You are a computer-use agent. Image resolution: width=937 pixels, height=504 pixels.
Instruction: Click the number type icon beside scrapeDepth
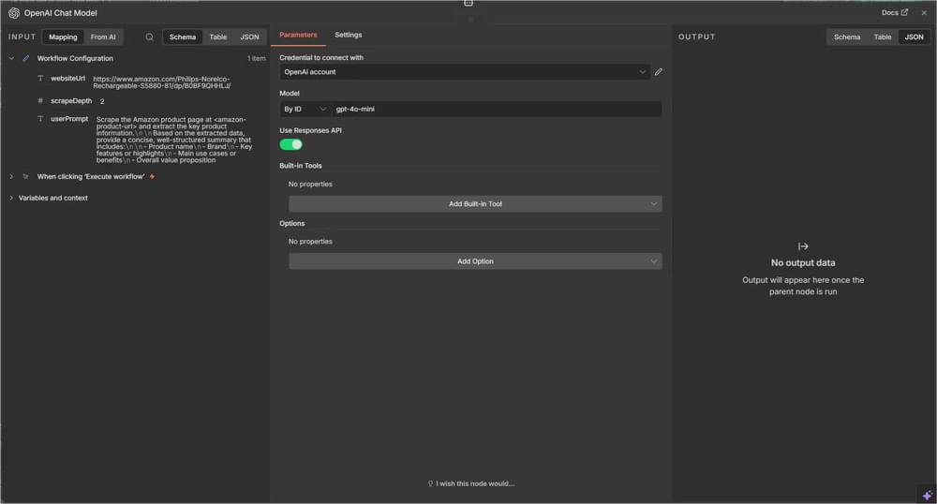pyautogui.click(x=40, y=100)
